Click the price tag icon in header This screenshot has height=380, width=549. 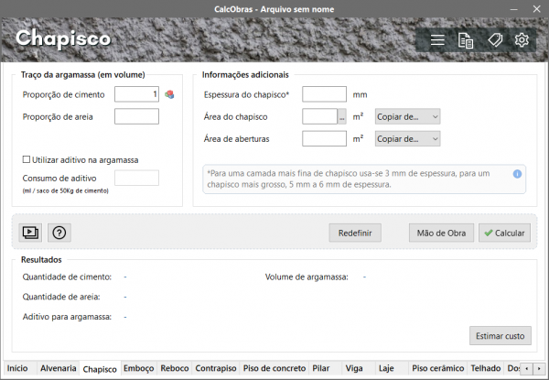(x=494, y=40)
